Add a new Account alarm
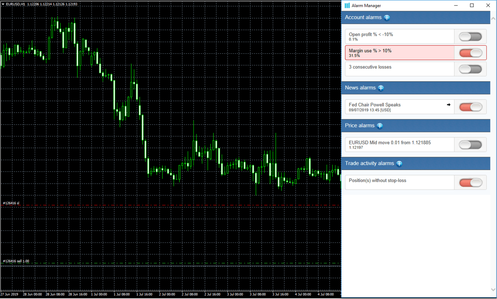This screenshot has height=299, width=497. [387, 17]
